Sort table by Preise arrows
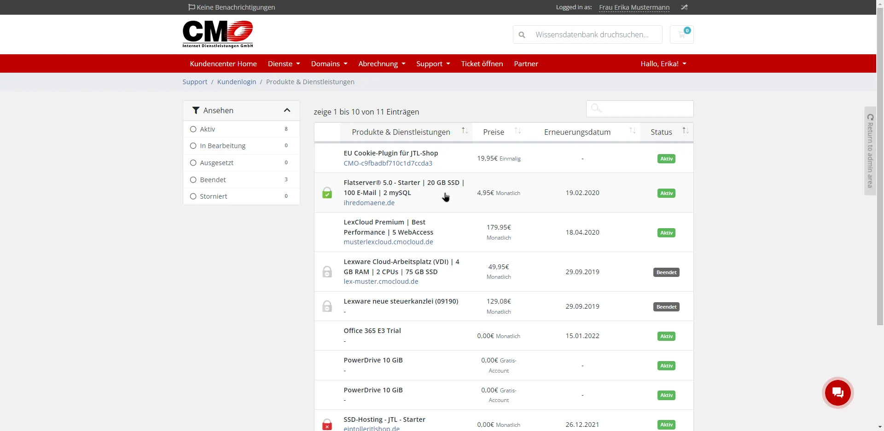This screenshot has height=431, width=884. tap(518, 131)
